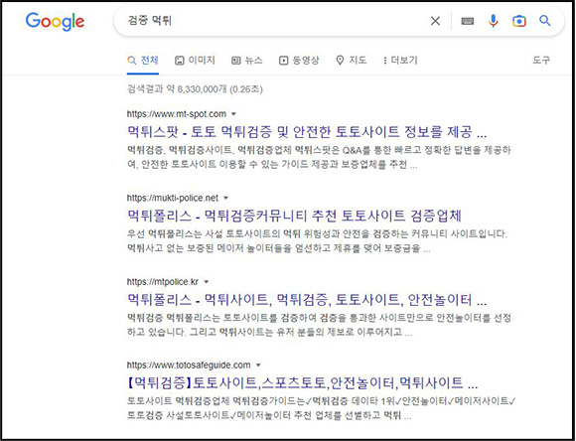Click the blue magnifier search button
Viewport: 576px width, 441px height.
tap(545, 21)
